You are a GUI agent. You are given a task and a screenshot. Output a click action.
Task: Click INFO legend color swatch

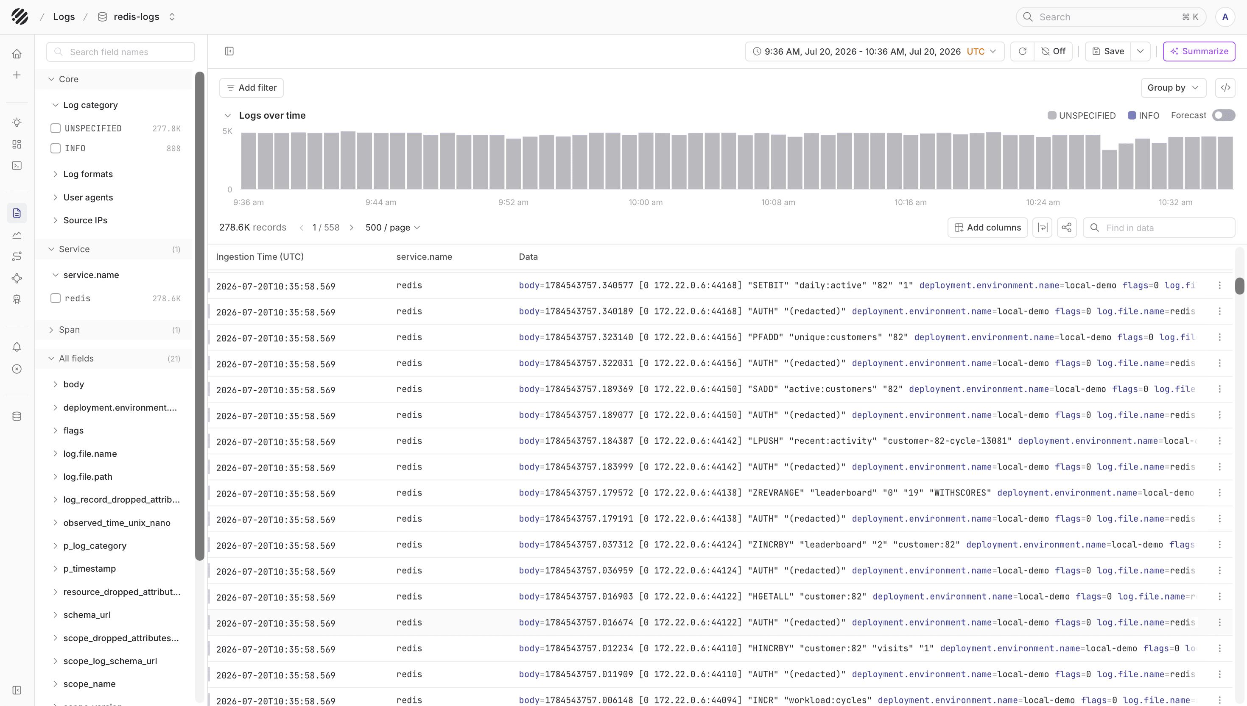[1132, 115]
